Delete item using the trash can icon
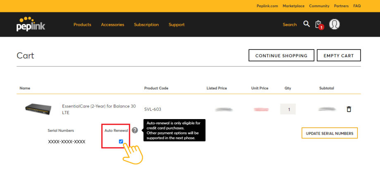Viewport: 380px width, 171px height. (349, 109)
